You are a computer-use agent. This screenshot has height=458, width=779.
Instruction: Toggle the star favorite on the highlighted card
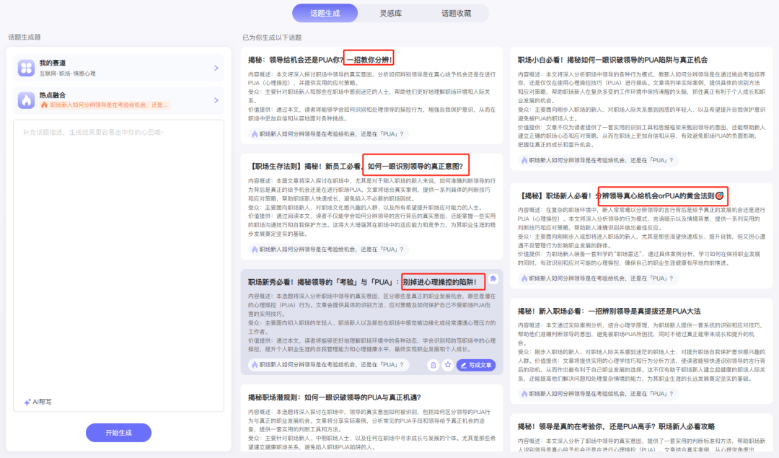click(x=448, y=366)
